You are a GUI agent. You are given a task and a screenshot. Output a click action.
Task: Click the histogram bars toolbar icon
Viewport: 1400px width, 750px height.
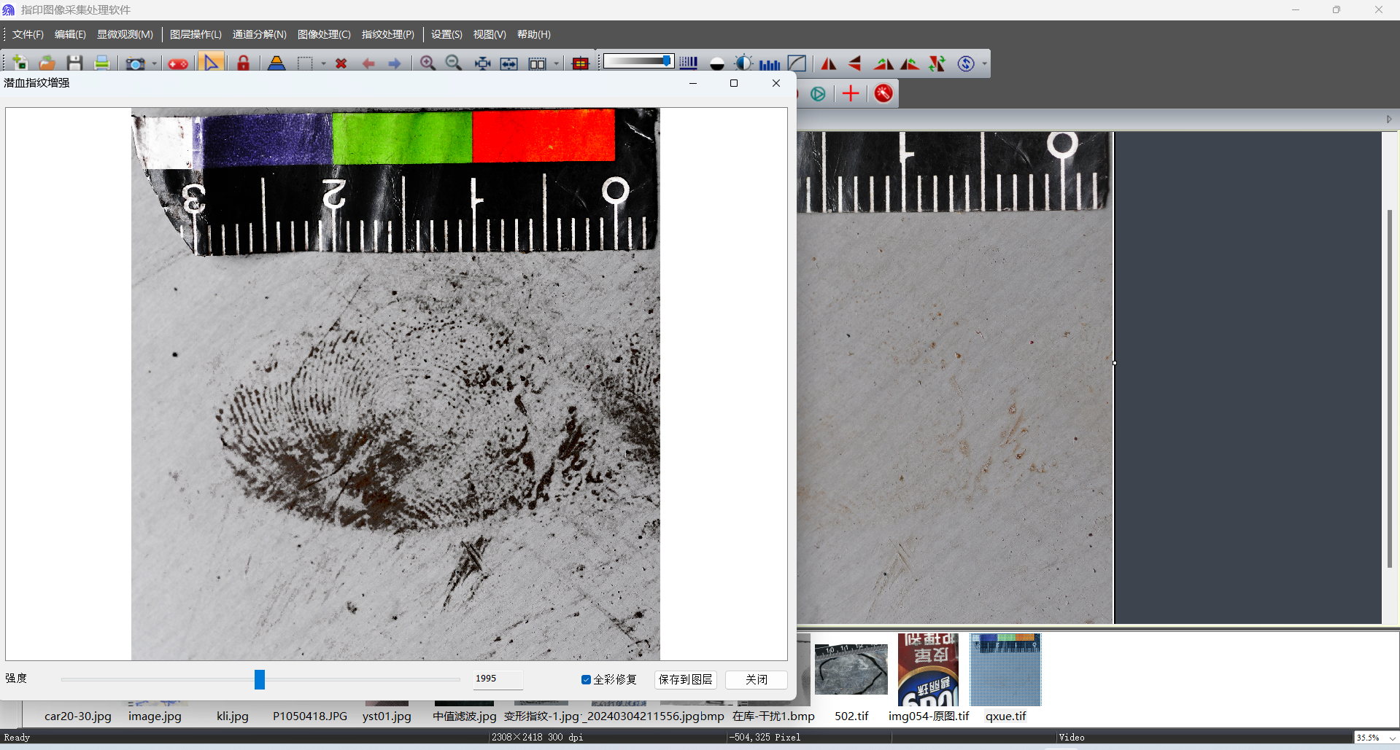click(769, 64)
